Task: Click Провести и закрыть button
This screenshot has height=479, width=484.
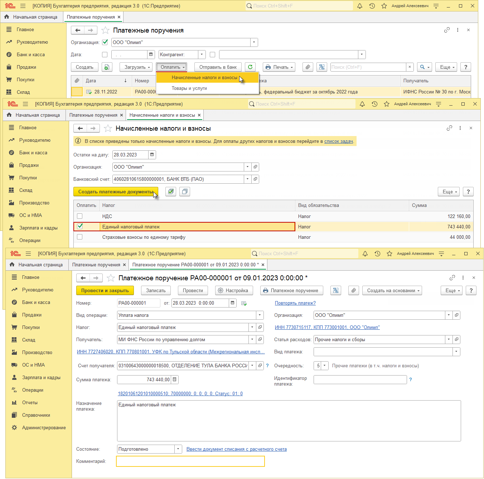Action: point(105,290)
